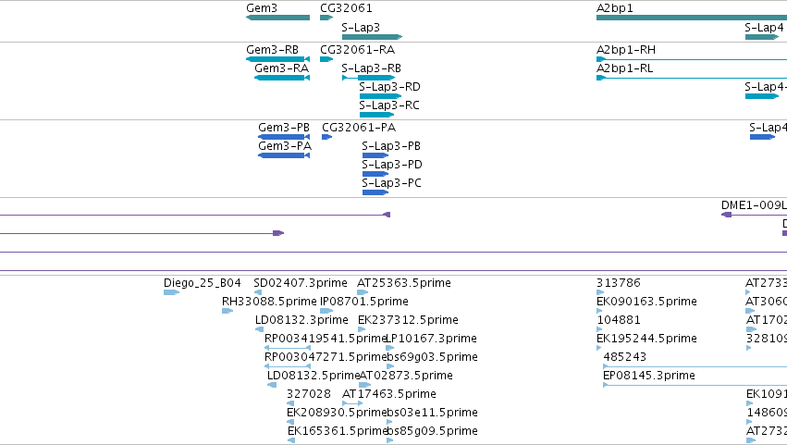Open EST LP10167.3prime
The height and width of the screenshot is (445, 787).
(432, 339)
